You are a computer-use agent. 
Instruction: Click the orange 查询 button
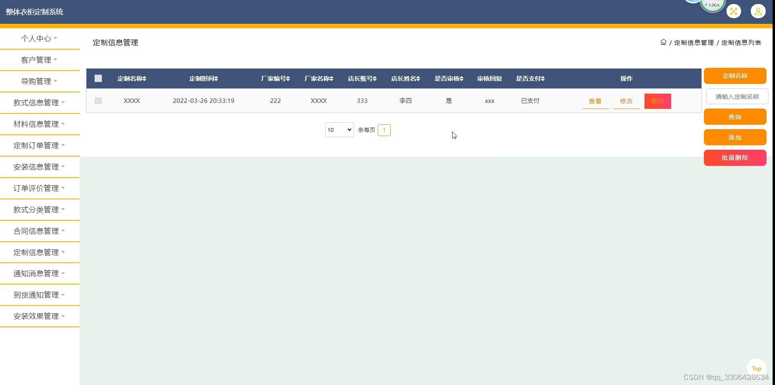click(735, 117)
